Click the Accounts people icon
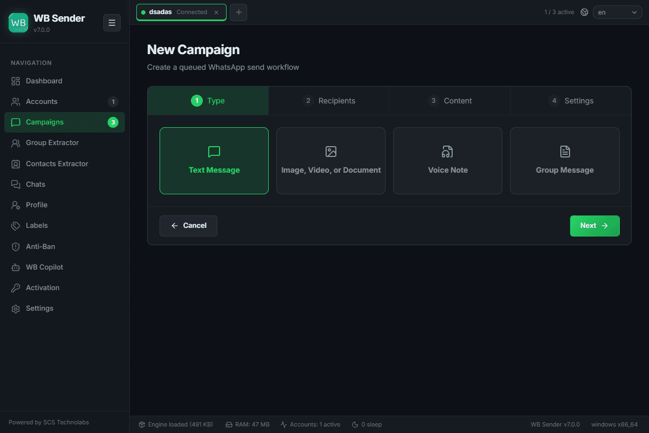 click(16, 102)
